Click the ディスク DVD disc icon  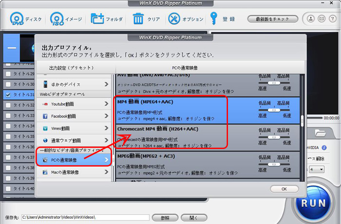click(18, 19)
